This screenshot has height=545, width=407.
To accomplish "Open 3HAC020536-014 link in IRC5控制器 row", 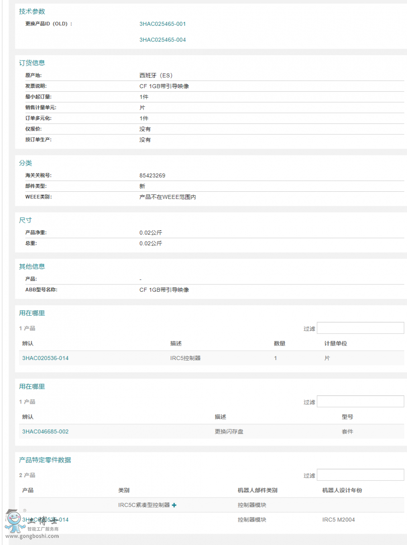I will 45,358.
